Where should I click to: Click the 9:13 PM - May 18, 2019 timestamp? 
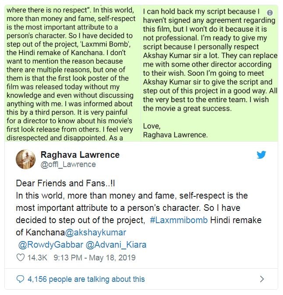(94, 258)
